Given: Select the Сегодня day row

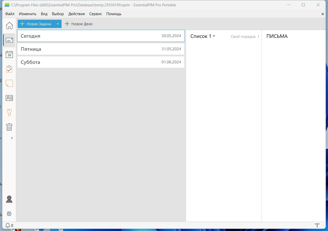Looking at the screenshot, I should click(x=101, y=36).
